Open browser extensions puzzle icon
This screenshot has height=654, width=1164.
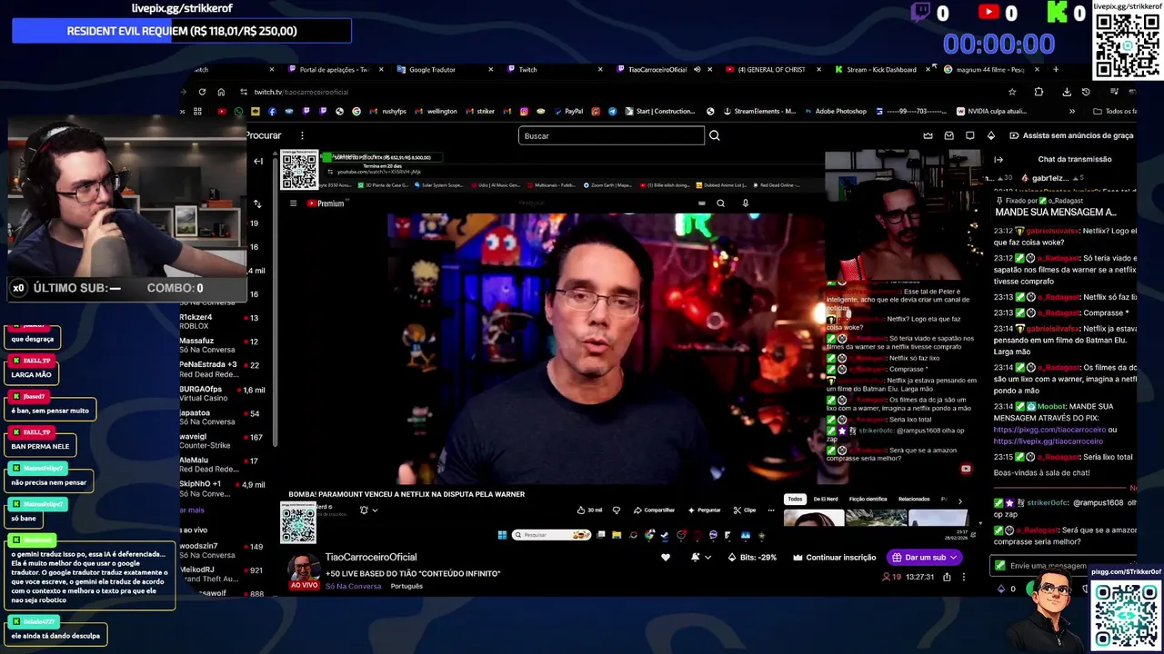(x=1039, y=92)
